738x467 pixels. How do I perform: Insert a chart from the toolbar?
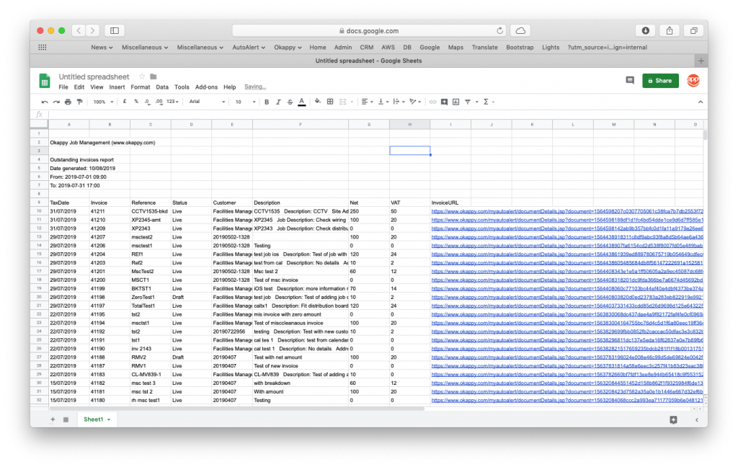coord(456,102)
